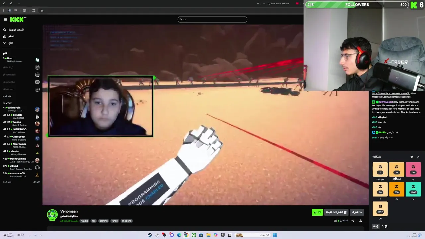Open Steam from the taskbar

[x=150, y=235]
